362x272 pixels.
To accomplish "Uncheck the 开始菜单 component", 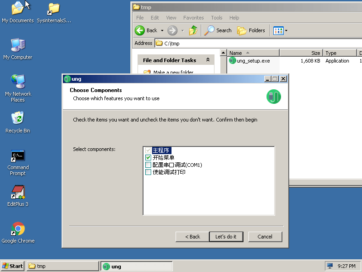I will click(148, 158).
